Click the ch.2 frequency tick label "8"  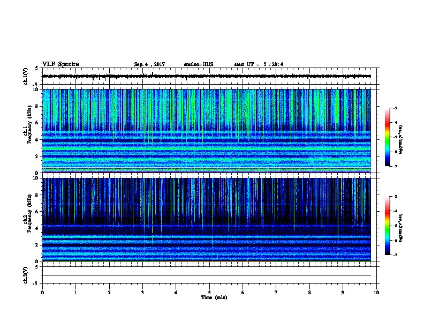click(37, 195)
